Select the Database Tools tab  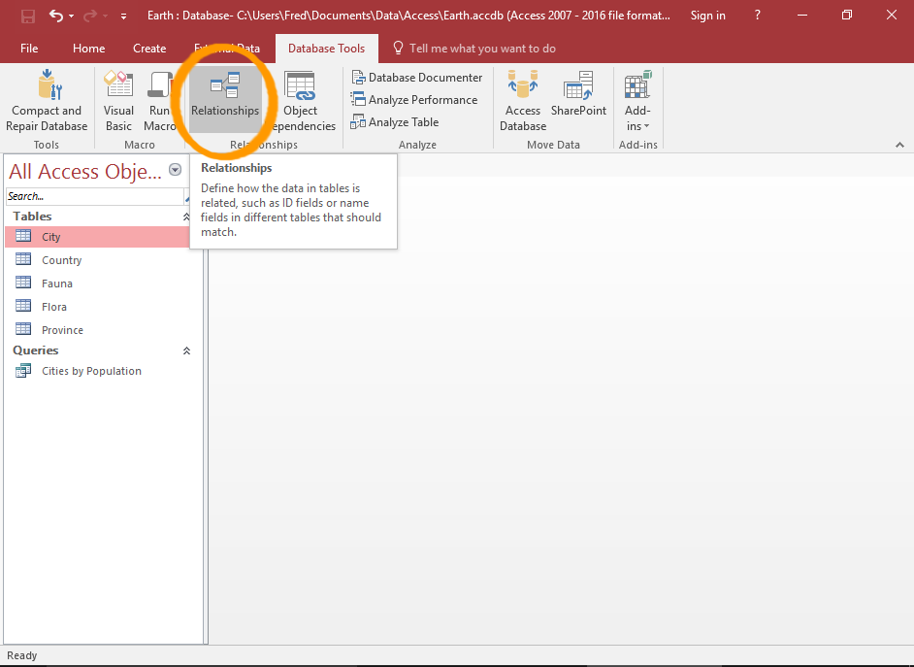click(x=326, y=49)
